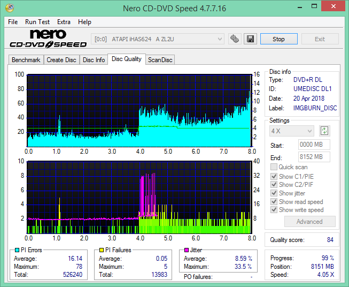Click the disc ID UMEDISC DL1 text
This screenshot has width=349, height=287.
coord(313,89)
